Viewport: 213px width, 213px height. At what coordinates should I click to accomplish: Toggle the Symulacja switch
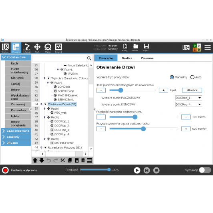205,170
